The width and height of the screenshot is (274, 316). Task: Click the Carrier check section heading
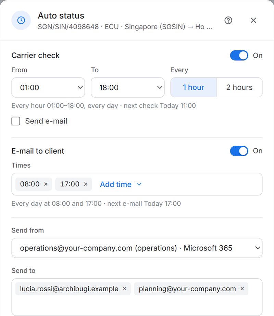[x=35, y=56]
